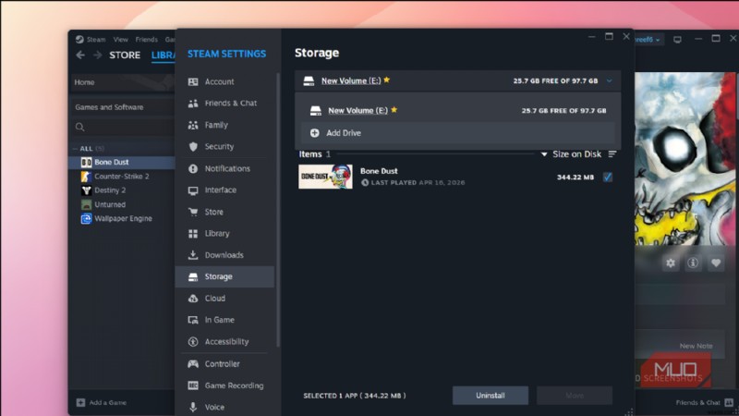Click the sort options icon beside Size on Disk

[x=612, y=154]
